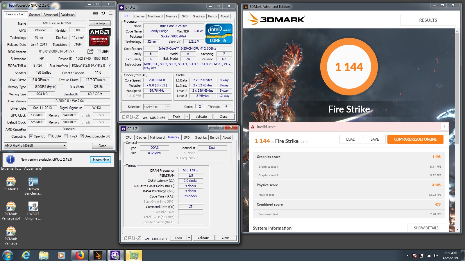The height and width of the screenshot is (261, 465).
Task: Click the Physics score row in 3DMark
Action: (349, 185)
